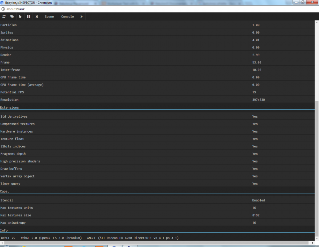Click the vertical scrollbar up arrow

coord(317,23)
